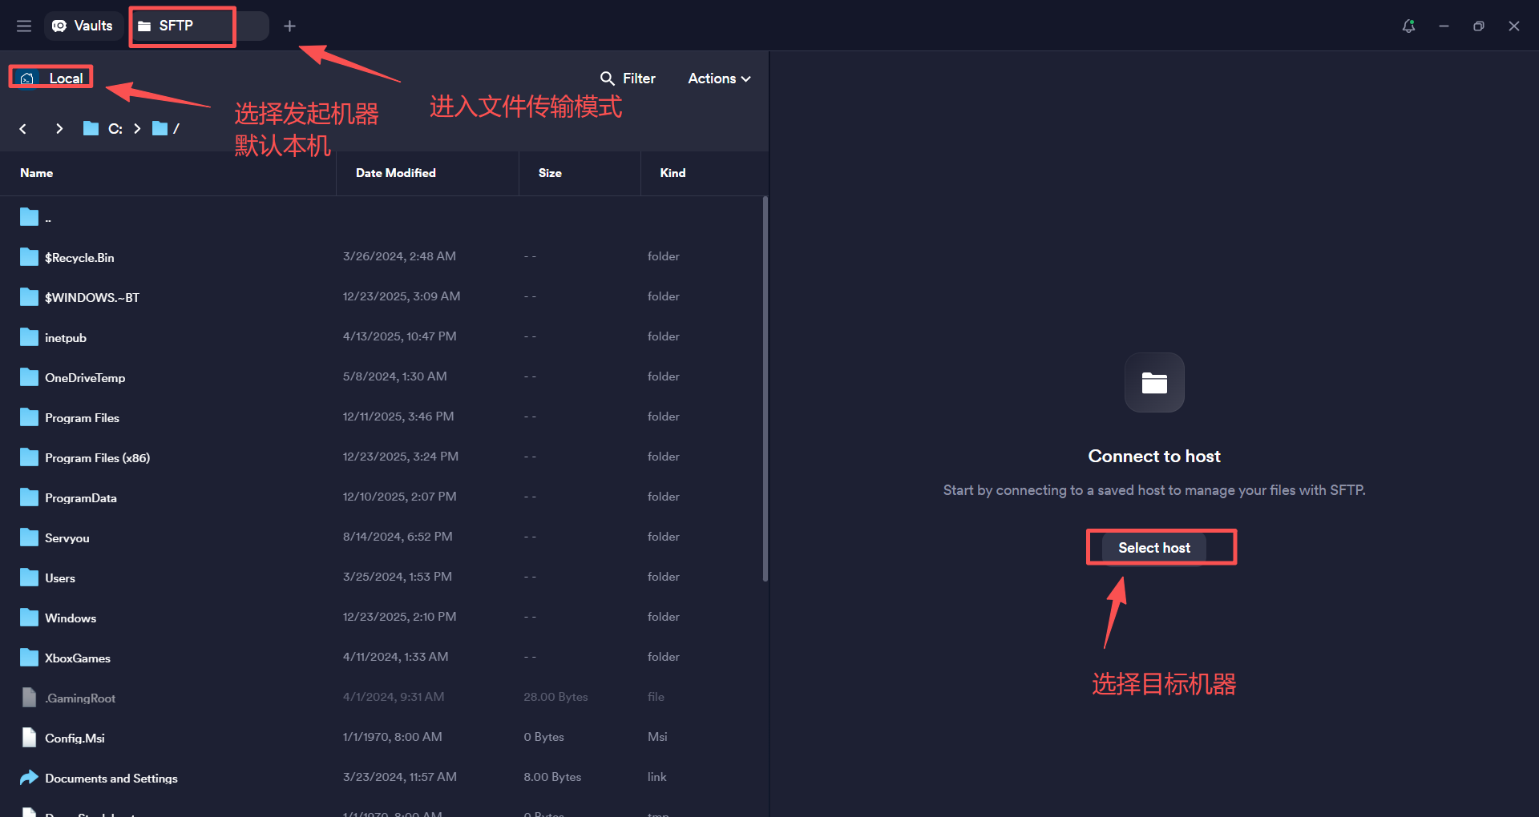The width and height of the screenshot is (1539, 817).
Task: Navigate back with left arrow
Action: click(23, 129)
